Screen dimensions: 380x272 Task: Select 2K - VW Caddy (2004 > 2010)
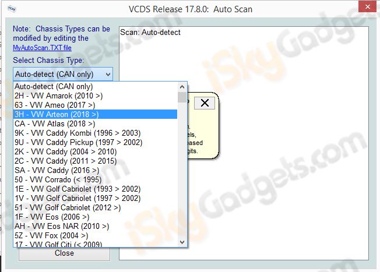(95, 151)
